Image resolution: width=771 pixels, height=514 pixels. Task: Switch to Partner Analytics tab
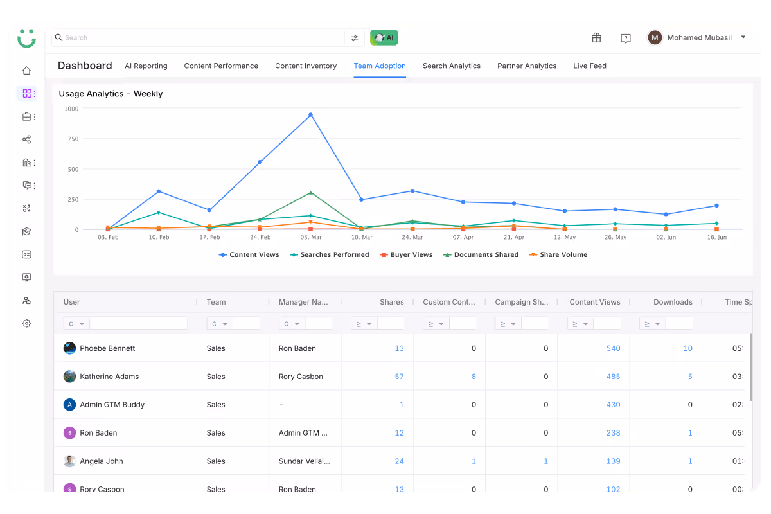(x=527, y=66)
